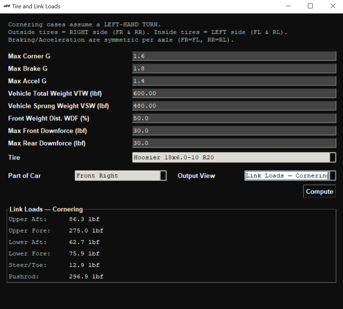Screen dimensions: 343x309
Task: Edit the Vehicle Sprung Weight VSW field
Action: point(234,106)
